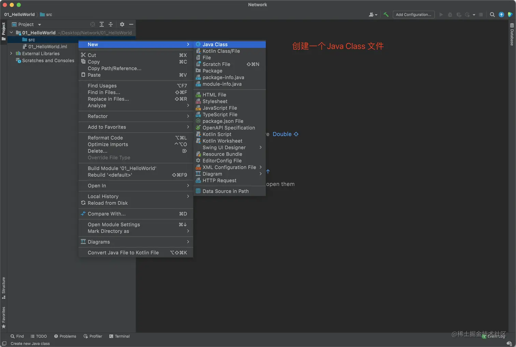Choose Java Class from New submenu

(230, 44)
